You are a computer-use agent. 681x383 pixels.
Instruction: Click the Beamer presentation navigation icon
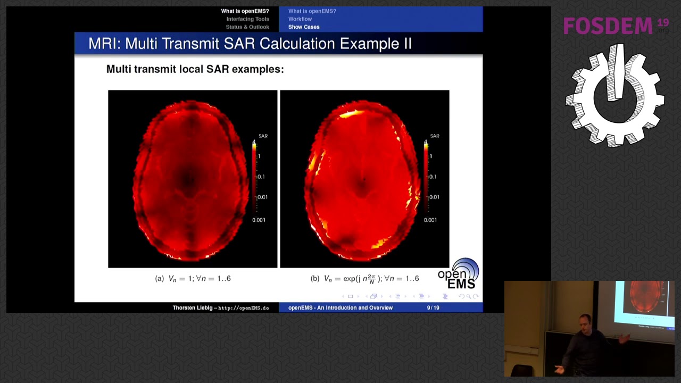(445, 296)
